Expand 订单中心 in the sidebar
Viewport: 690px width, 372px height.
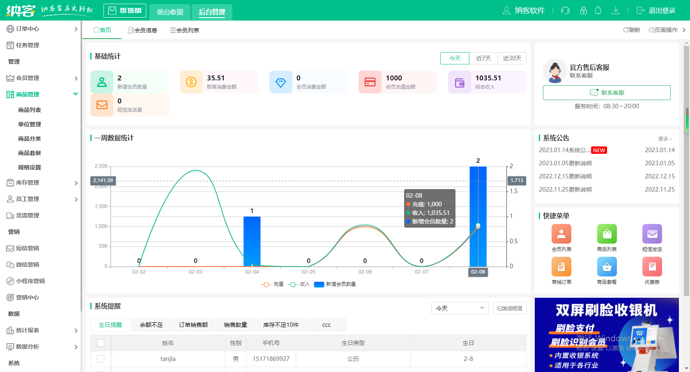tap(42, 29)
